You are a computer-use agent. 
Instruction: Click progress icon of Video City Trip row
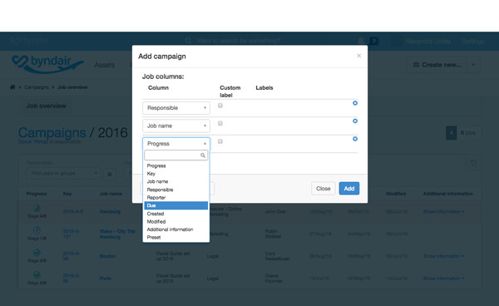point(37,230)
